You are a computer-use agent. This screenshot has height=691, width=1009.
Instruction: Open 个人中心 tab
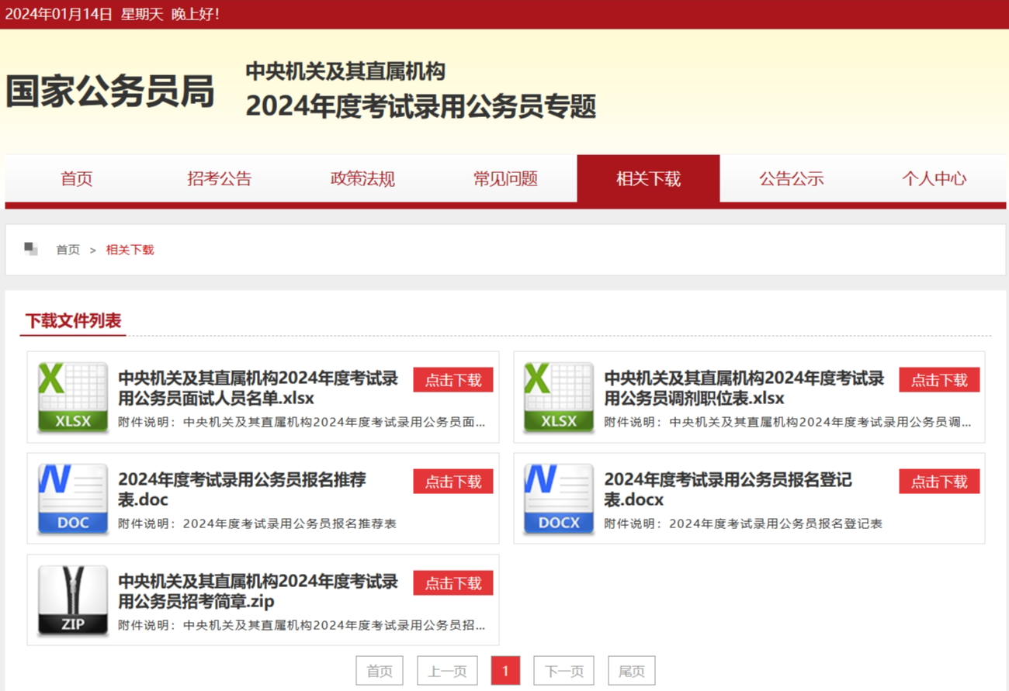(x=934, y=178)
